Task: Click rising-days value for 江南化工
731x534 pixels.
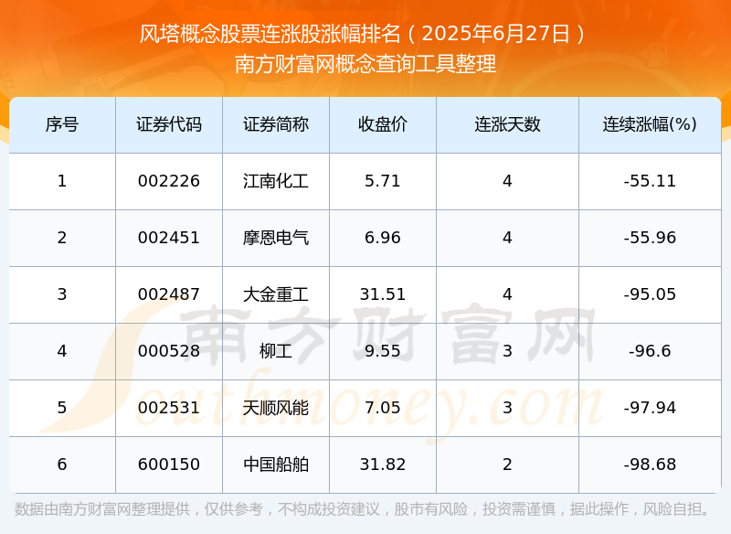Action: tap(507, 181)
